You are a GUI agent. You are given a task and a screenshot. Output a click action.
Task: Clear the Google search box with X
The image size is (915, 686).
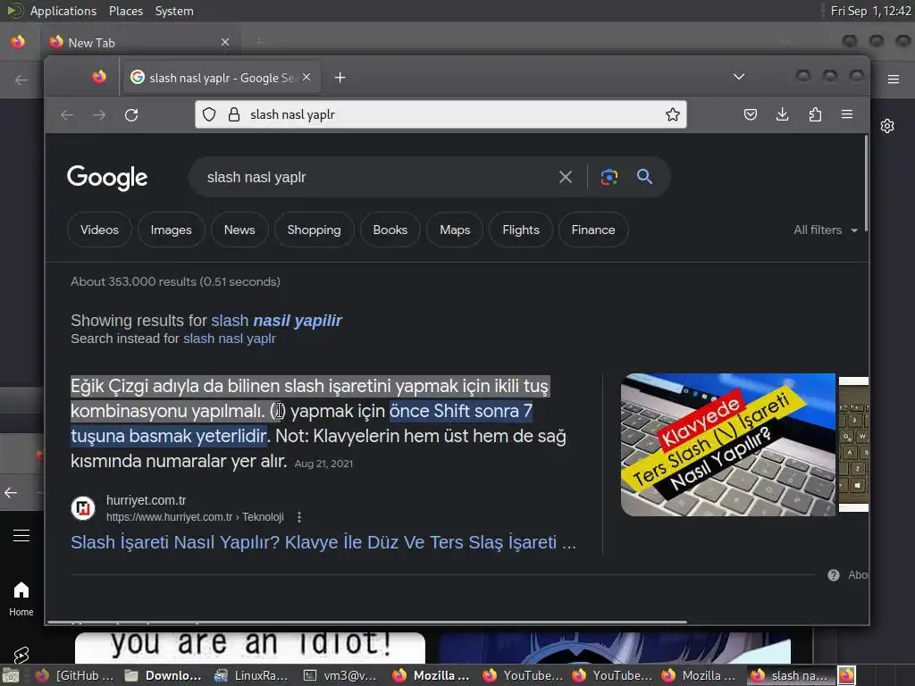tap(565, 177)
